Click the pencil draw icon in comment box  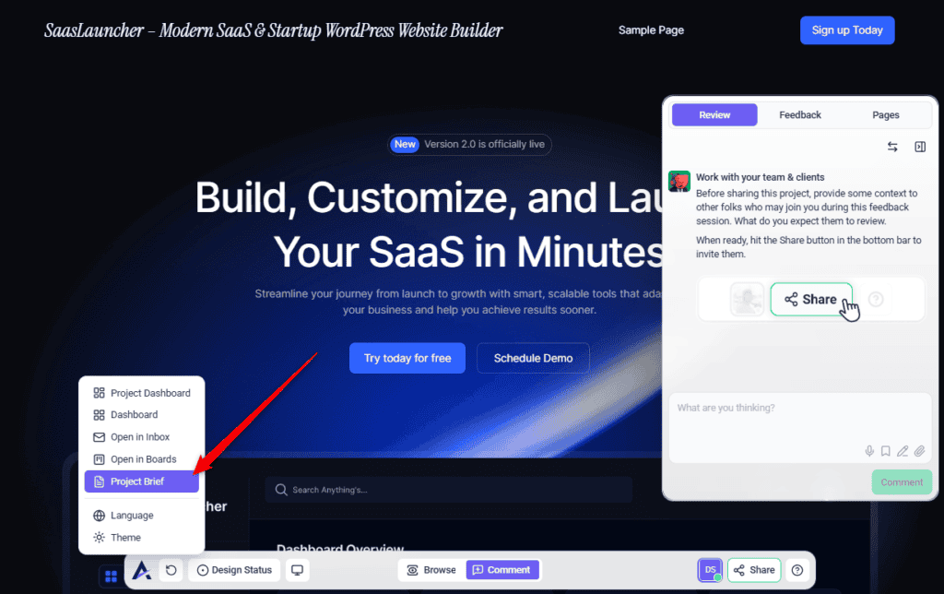(903, 451)
